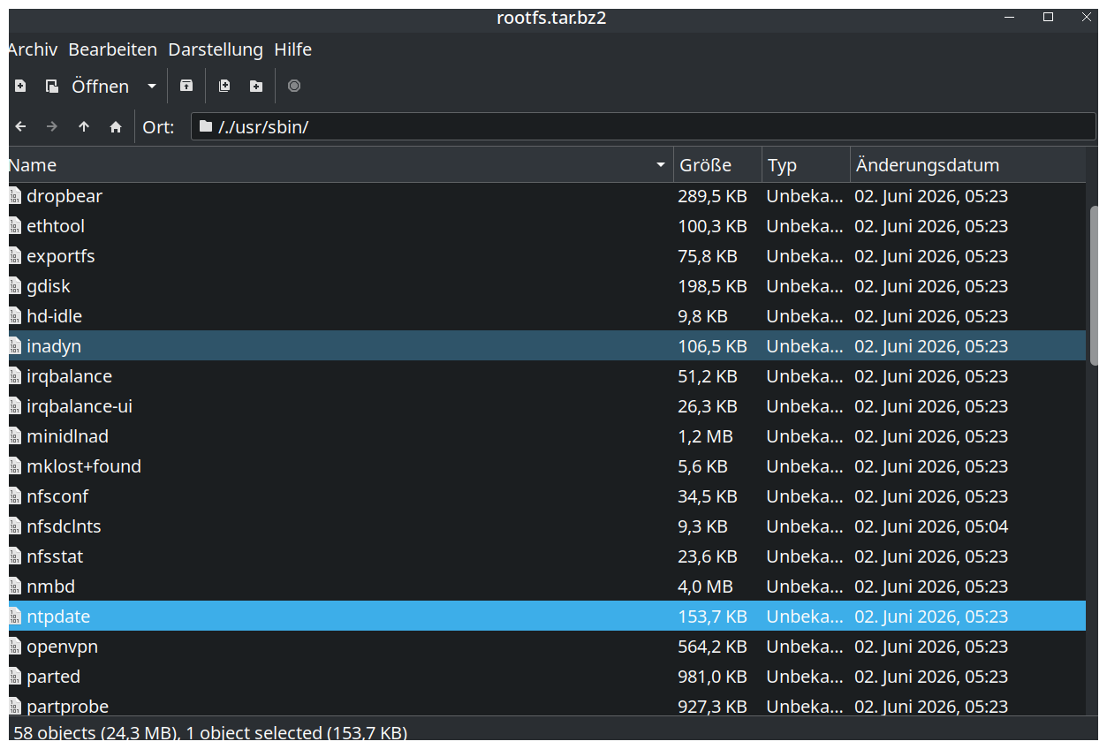Sort by the Größe column header

coord(717,165)
